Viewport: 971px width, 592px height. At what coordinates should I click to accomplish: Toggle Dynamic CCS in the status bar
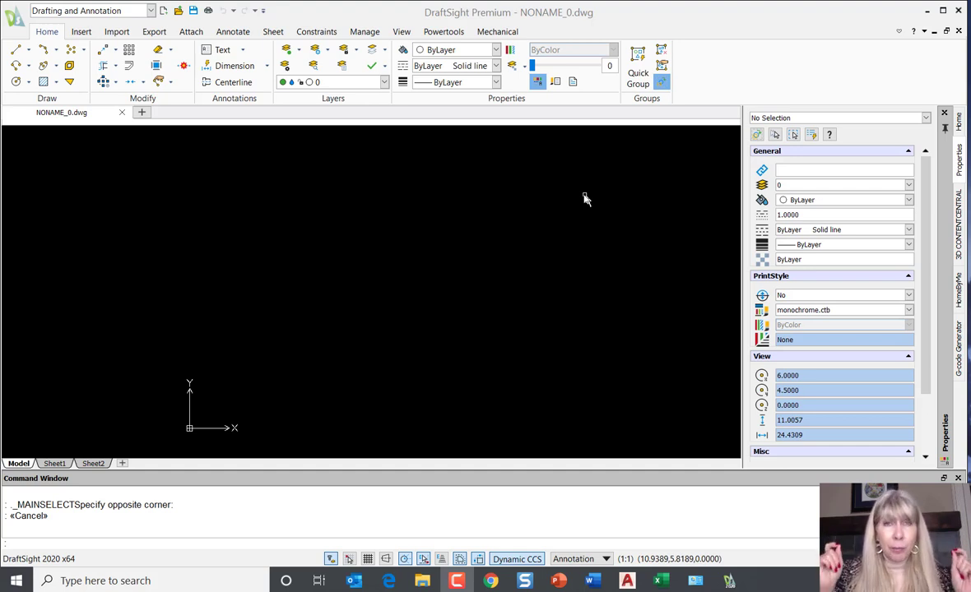[x=517, y=558]
